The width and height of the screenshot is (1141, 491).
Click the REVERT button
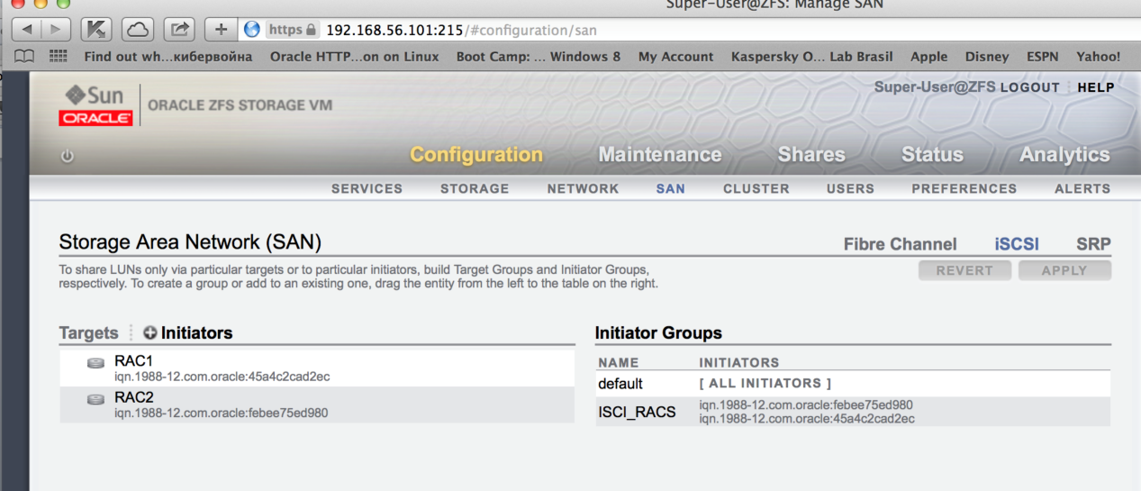click(964, 270)
